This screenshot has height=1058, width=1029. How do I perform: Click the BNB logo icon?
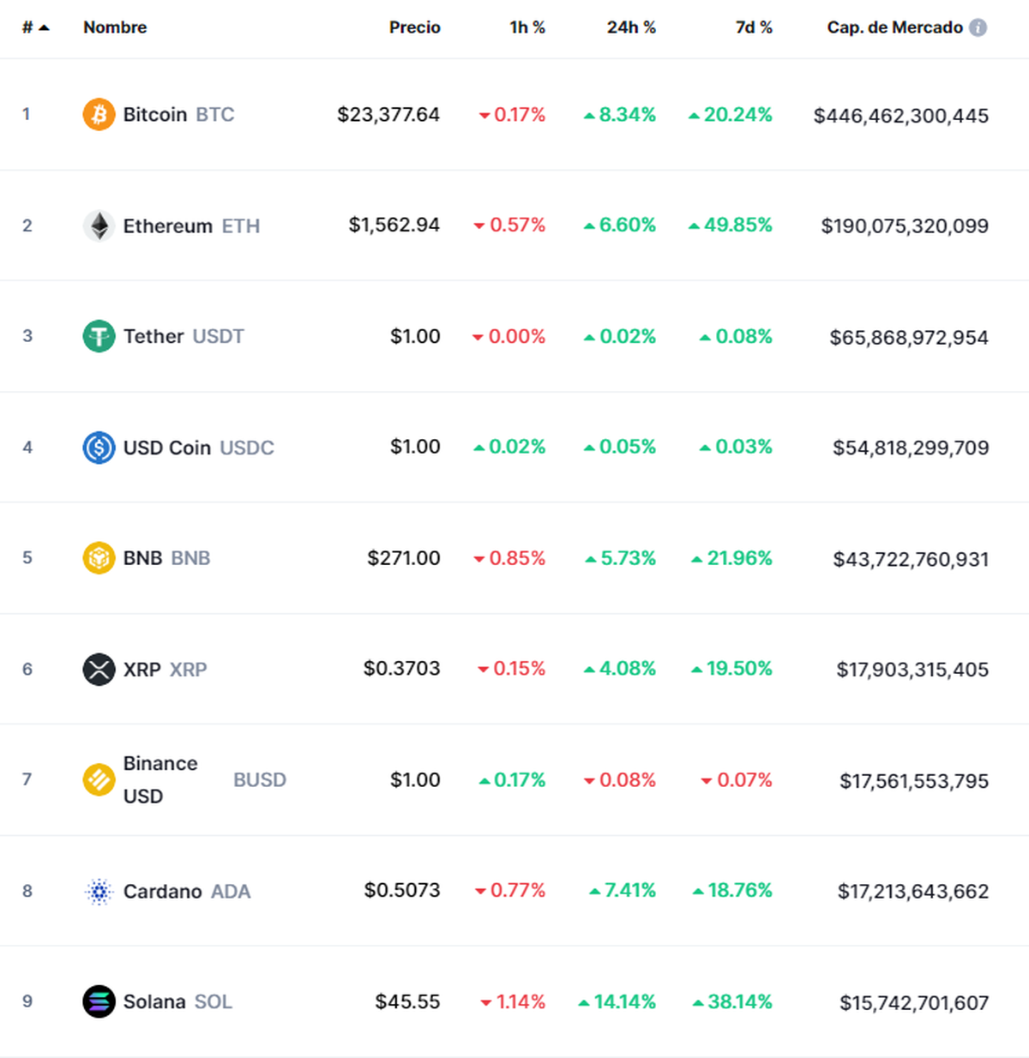(x=99, y=558)
